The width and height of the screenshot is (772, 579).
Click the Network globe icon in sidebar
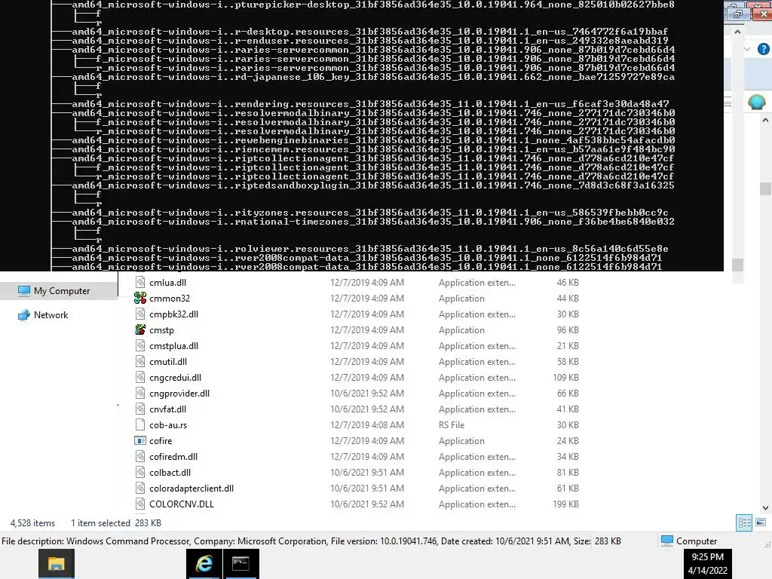(x=23, y=314)
